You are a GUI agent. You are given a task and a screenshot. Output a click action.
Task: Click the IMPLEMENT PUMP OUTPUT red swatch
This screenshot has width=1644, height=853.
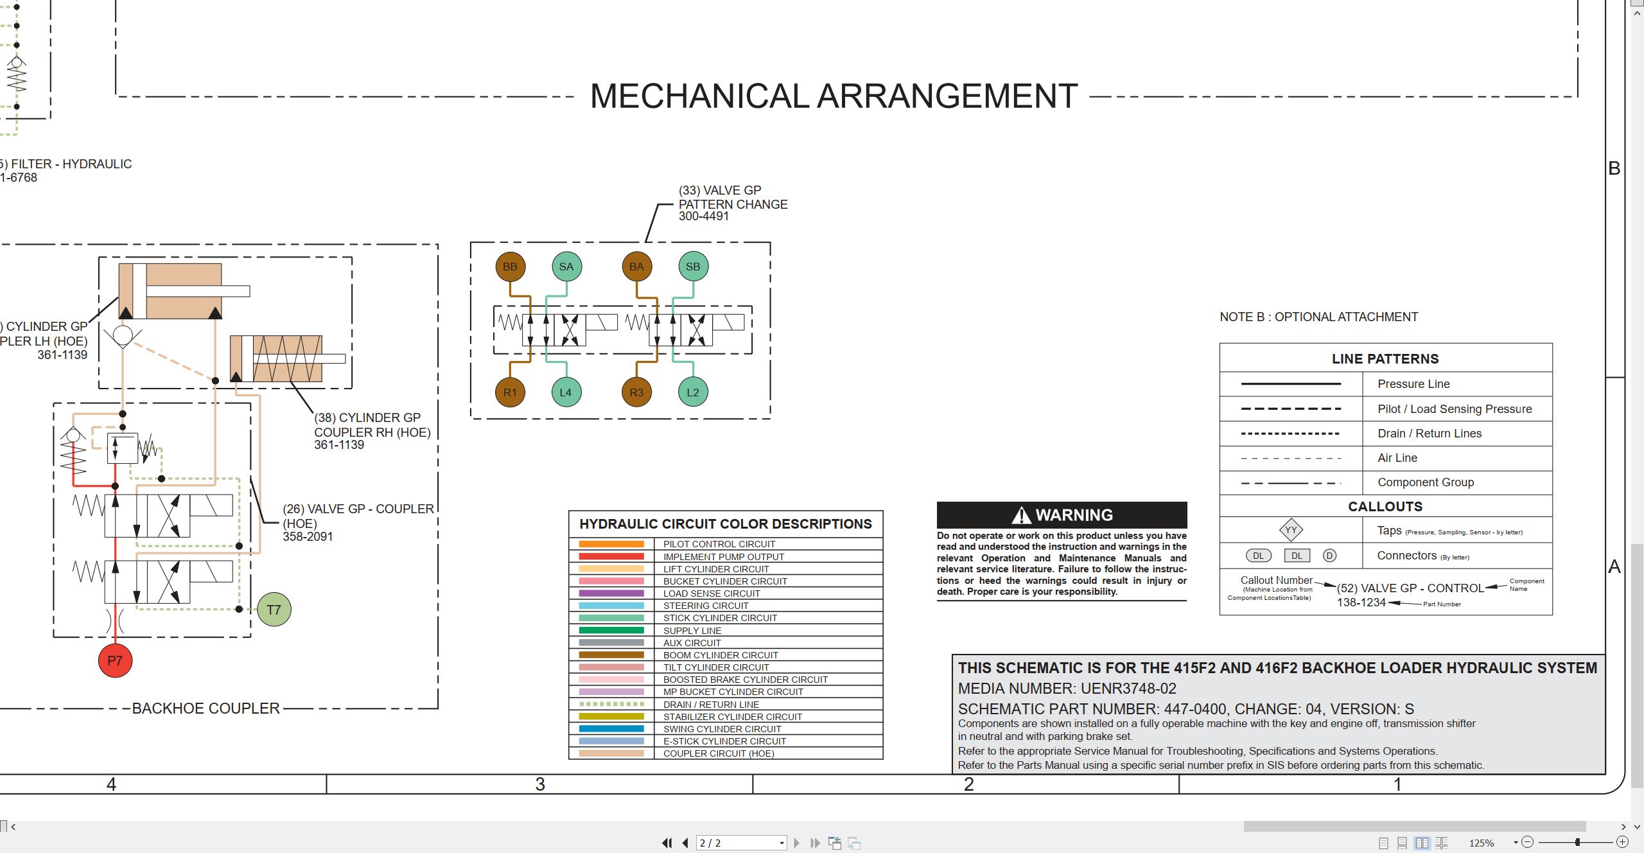click(611, 556)
